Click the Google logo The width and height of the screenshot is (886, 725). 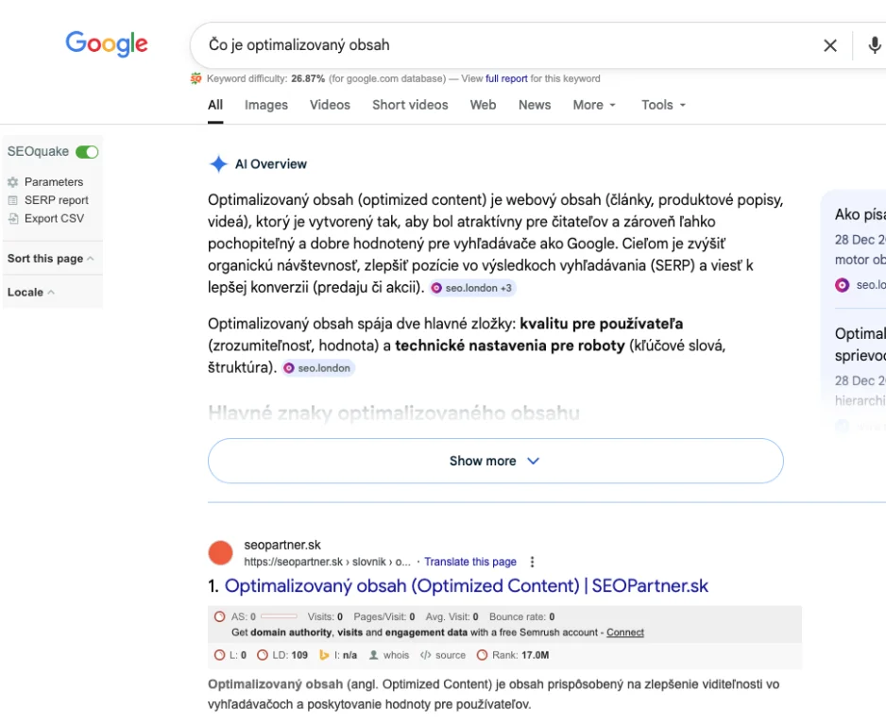tap(107, 43)
